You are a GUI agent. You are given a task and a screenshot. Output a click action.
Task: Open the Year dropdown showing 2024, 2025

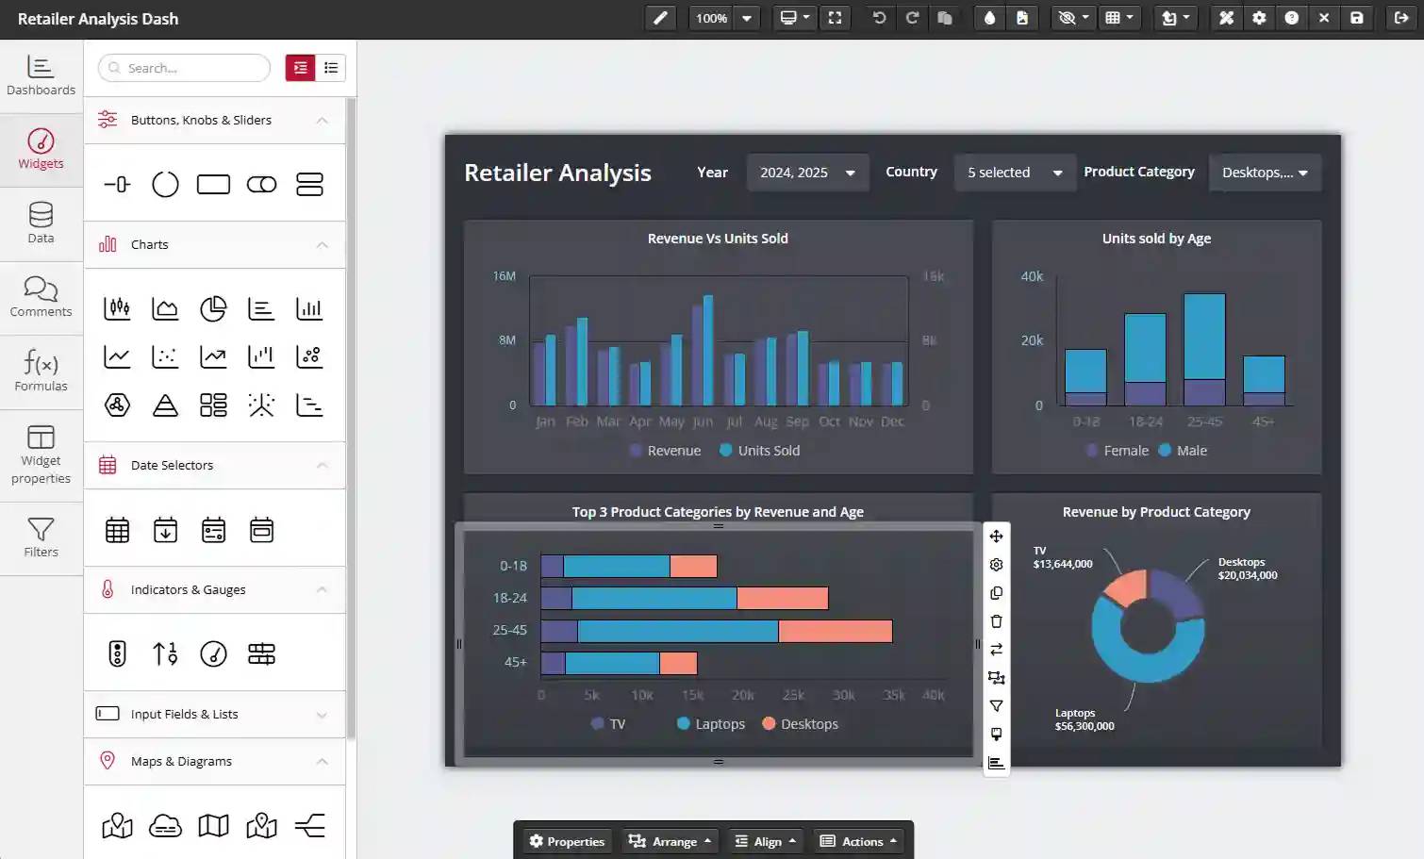tap(807, 173)
